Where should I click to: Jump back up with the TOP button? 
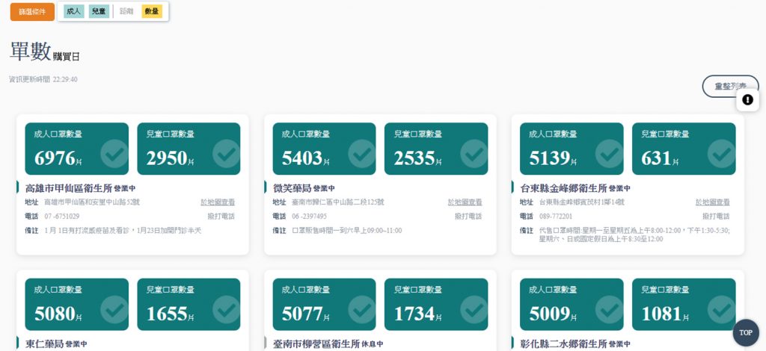coord(746,332)
